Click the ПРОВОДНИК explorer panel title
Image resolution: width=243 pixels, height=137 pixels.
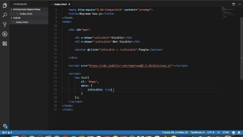point(20,4)
